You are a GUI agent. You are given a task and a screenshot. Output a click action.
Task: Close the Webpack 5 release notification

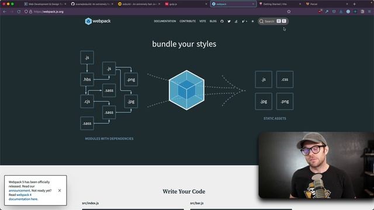60,191
